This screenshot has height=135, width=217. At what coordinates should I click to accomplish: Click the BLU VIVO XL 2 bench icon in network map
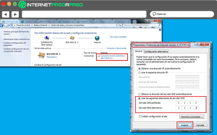[x=72, y=38]
